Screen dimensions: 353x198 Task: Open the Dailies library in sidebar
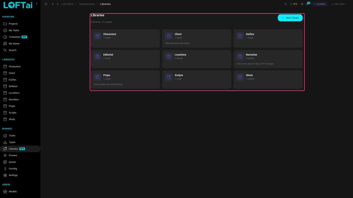coord(20,80)
